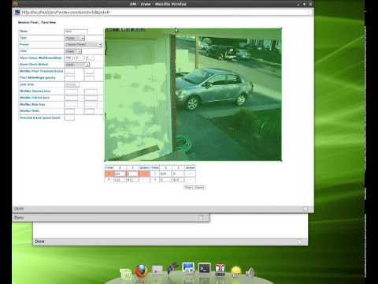The width and height of the screenshot is (378, 284).
Task: Open the Preset dropdown
Action: coord(83,45)
